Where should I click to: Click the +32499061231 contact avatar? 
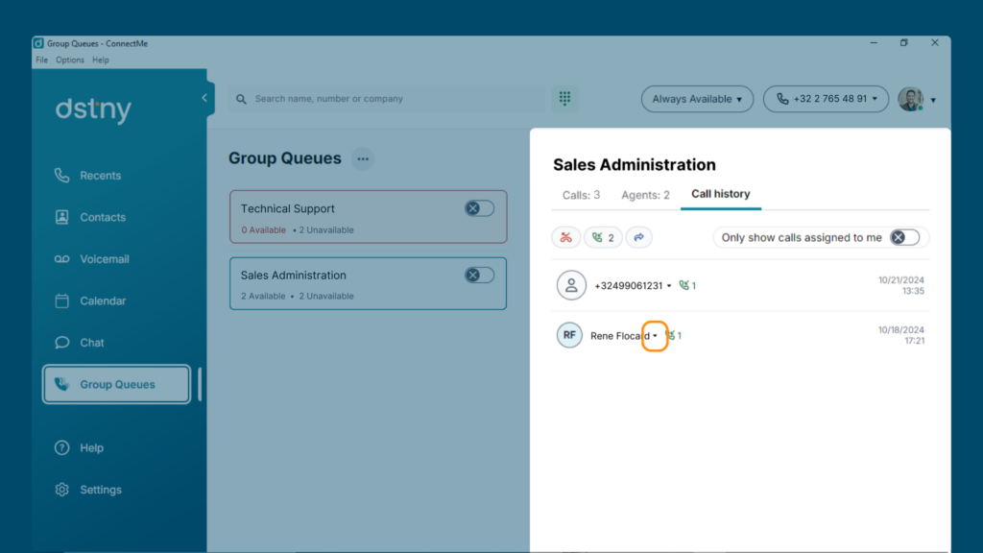coord(571,285)
